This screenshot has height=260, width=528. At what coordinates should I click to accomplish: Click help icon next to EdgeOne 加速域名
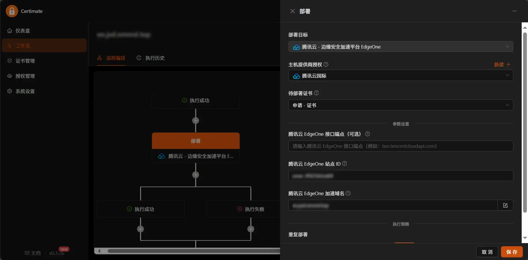(348, 193)
